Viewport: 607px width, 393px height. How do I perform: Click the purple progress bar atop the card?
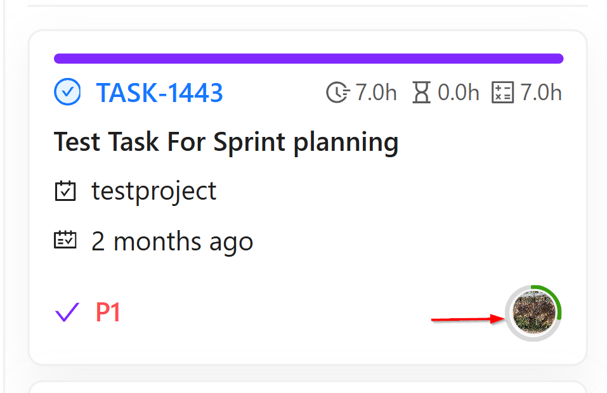[x=308, y=59]
